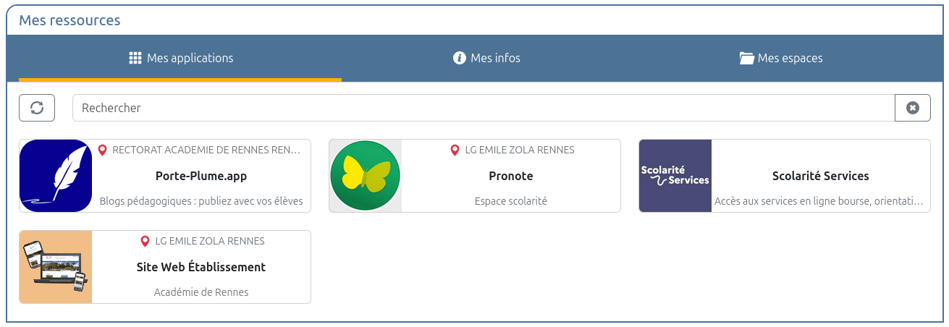
Task: Click the location pin on the Pronote card
Action: pos(455,150)
